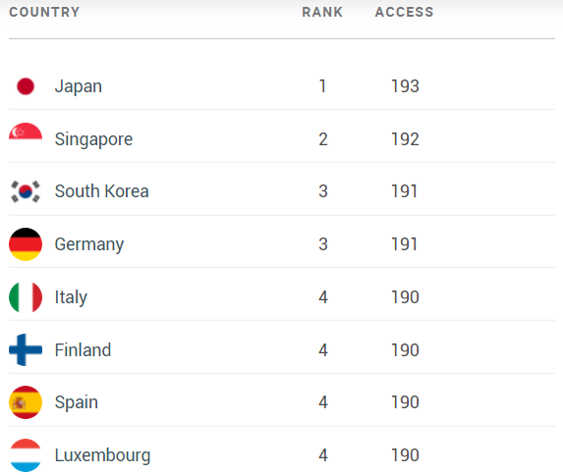Select the South Korea country name
This screenshot has width=563, height=475.
pyautogui.click(x=101, y=191)
